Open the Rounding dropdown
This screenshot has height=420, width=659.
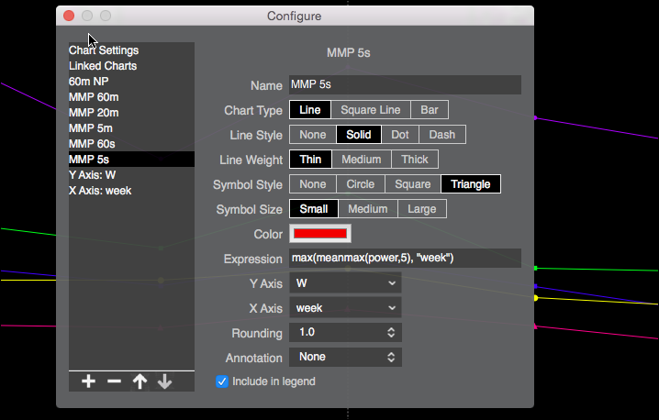tap(345, 333)
